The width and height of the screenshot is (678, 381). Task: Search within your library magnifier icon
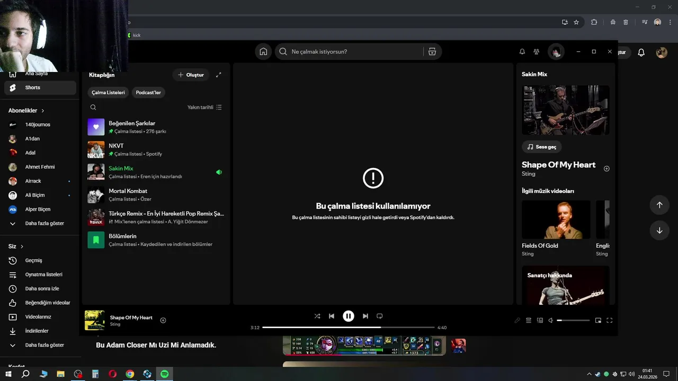click(x=93, y=107)
